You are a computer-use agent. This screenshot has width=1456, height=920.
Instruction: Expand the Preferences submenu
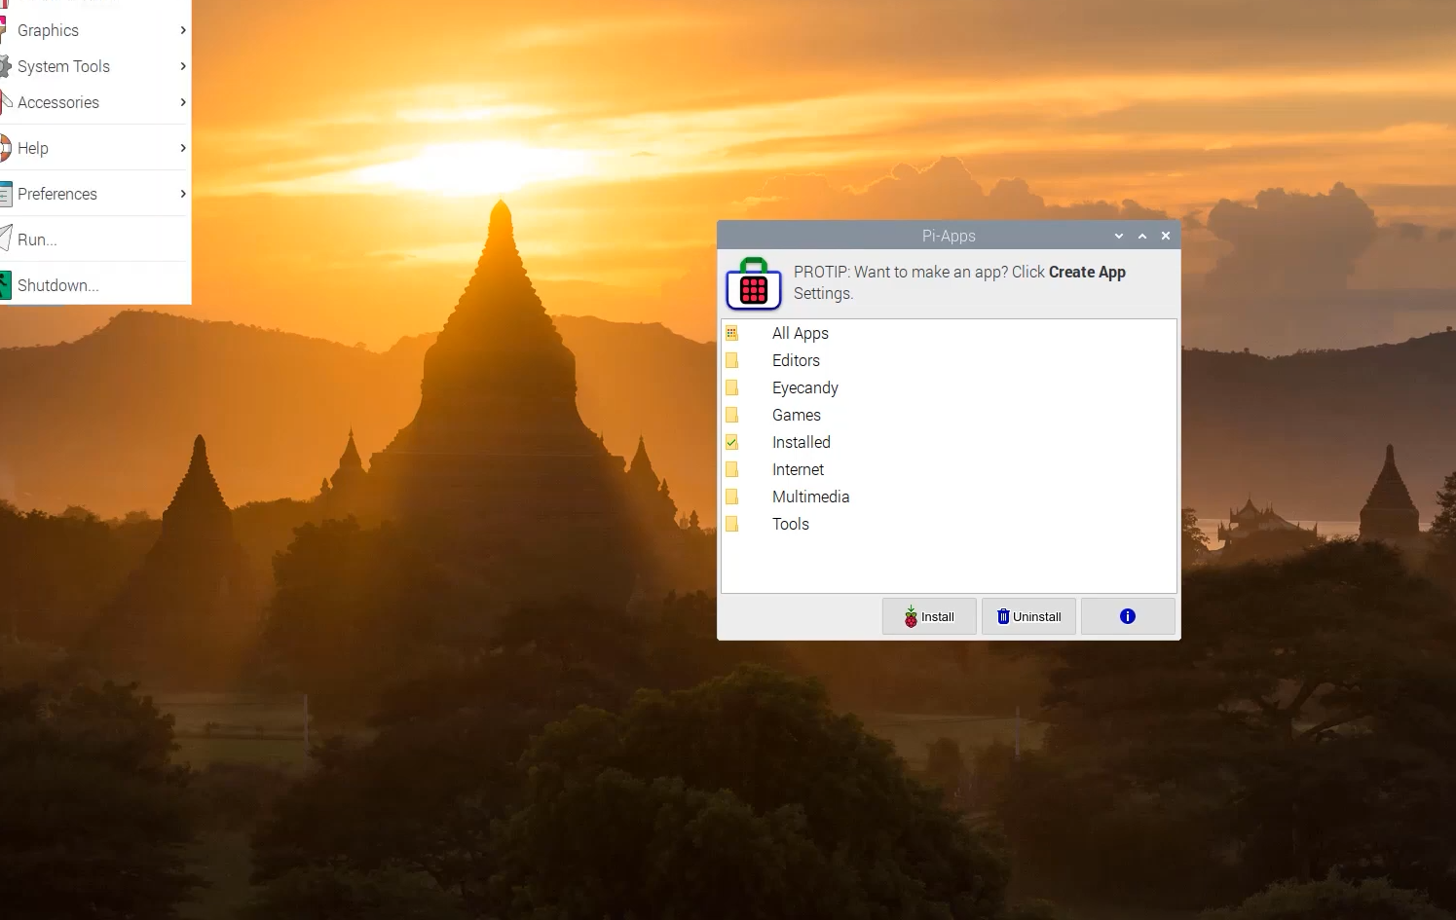coord(181,194)
